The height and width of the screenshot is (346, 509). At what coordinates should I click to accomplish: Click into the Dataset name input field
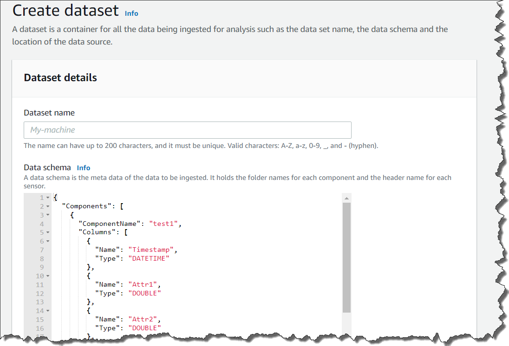[187, 130]
